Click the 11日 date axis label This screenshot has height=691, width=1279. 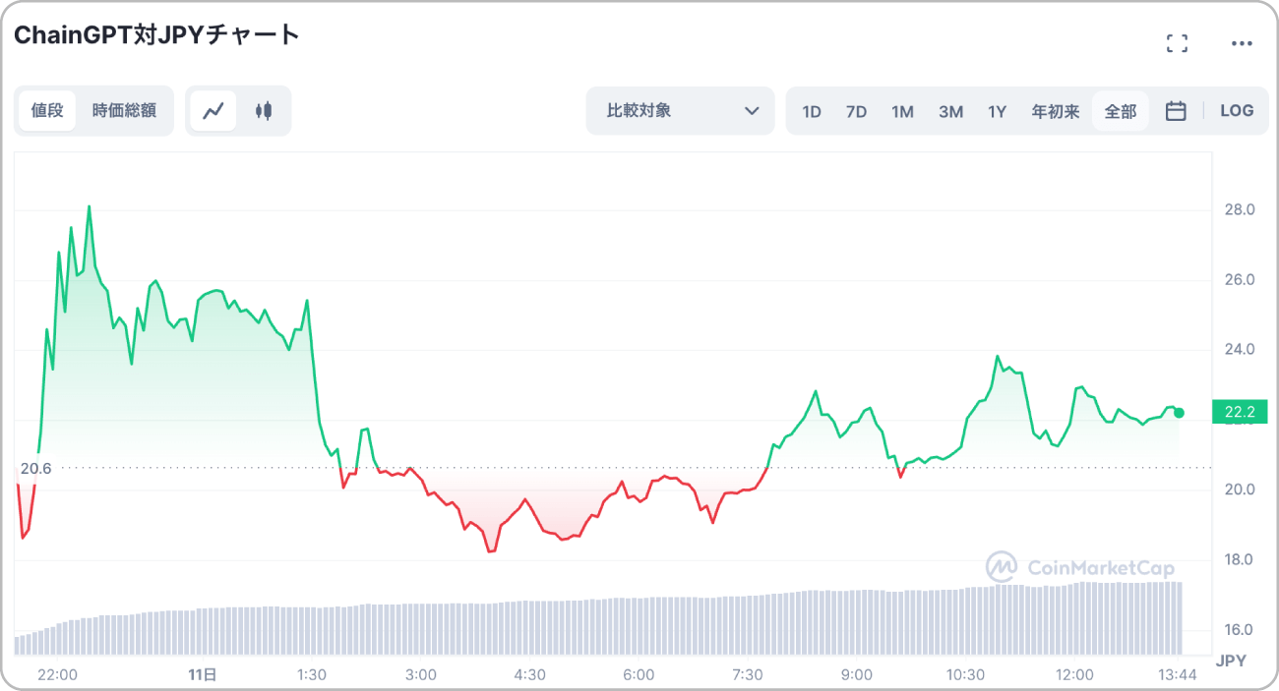(x=202, y=675)
